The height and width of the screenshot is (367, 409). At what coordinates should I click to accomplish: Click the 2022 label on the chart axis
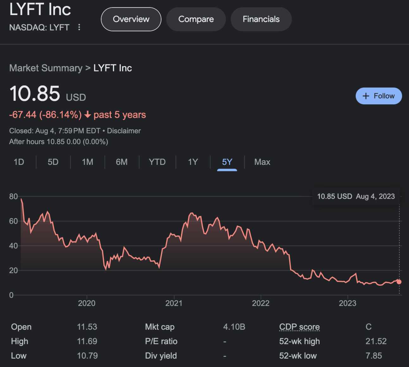click(x=261, y=303)
